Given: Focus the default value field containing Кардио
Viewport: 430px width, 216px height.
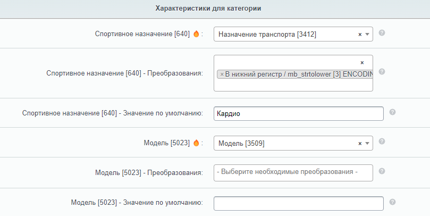Looking at the screenshot, I should [x=298, y=114].
